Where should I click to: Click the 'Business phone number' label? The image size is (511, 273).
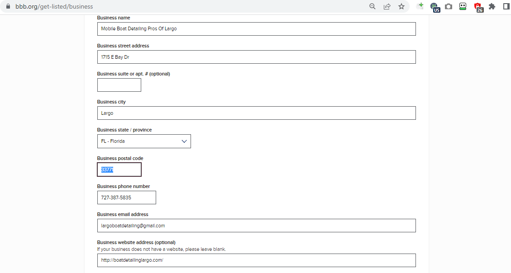[x=124, y=187]
